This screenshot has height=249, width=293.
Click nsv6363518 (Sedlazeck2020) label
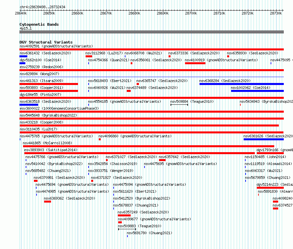pyautogui.click(x=45, y=101)
